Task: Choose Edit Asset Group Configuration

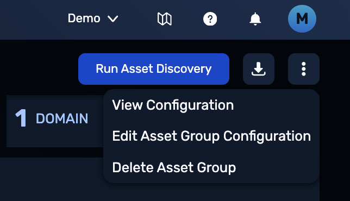Action: (x=211, y=136)
